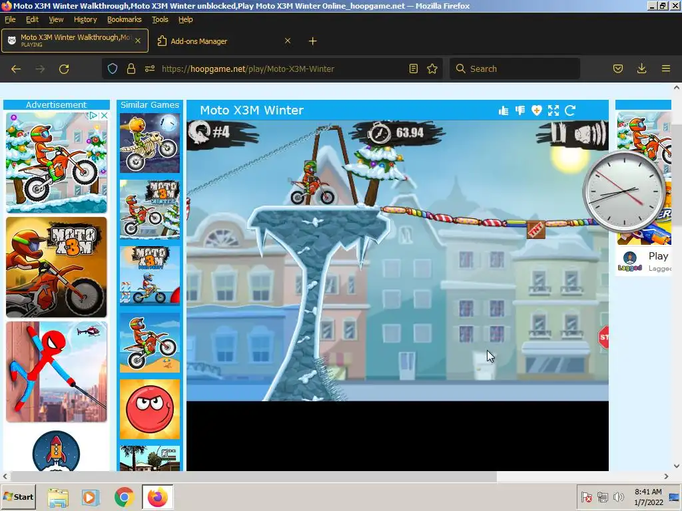The width and height of the screenshot is (682, 511).
Task: Open the Bookmarks menu
Action: pyautogui.click(x=125, y=19)
